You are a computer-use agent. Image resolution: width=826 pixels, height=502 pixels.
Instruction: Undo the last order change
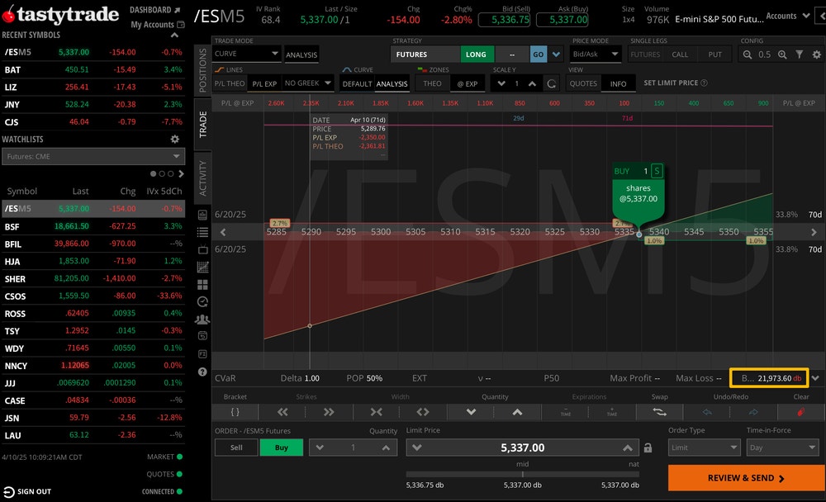point(707,412)
